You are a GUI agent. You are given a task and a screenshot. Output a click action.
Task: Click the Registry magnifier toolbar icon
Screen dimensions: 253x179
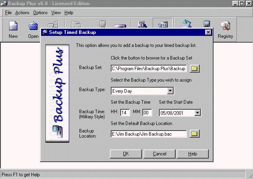click(225, 26)
